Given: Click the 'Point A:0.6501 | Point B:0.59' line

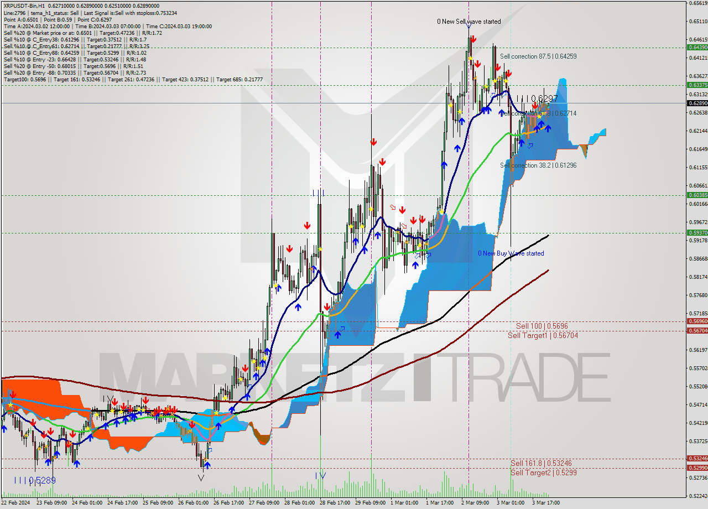Looking at the screenshot, I should (x=58, y=19).
